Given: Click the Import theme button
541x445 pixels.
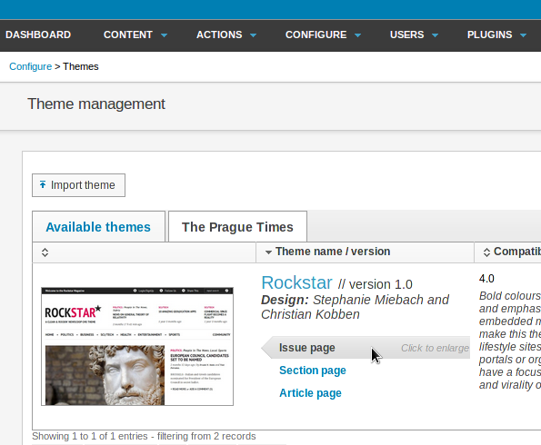Looking at the screenshot, I should point(79,185).
